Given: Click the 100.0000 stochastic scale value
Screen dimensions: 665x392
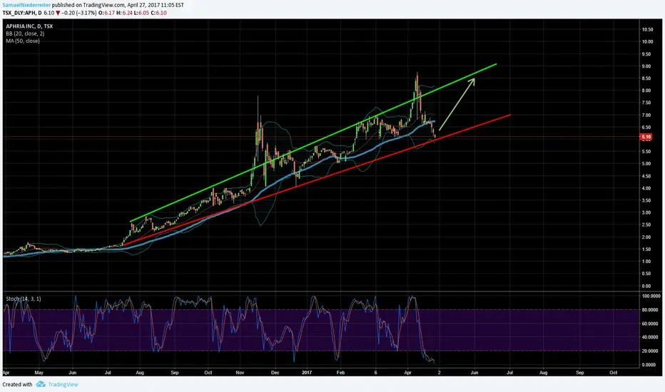Looking at the screenshot, I should (651, 296).
